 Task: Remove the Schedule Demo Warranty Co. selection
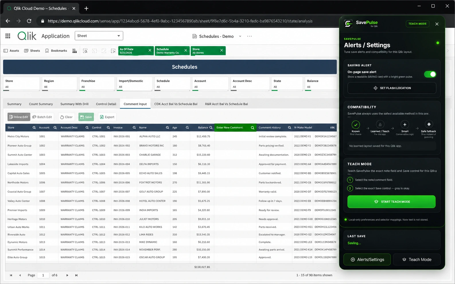(x=186, y=50)
